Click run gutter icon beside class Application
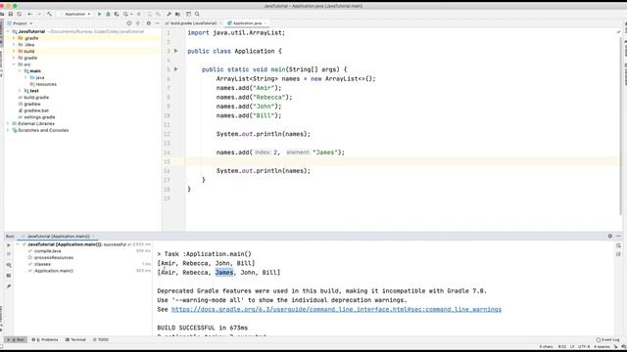The image size is (627, 352). click(x=176, y=51)
